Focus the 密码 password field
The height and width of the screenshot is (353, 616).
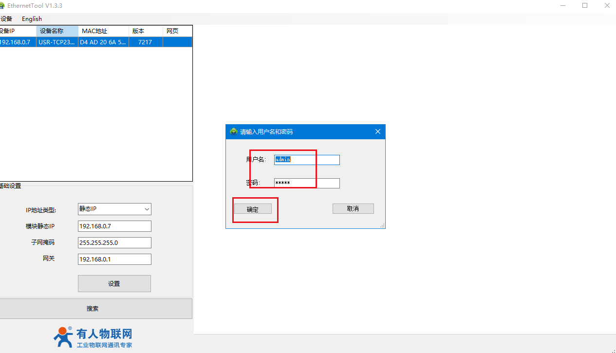307,183
